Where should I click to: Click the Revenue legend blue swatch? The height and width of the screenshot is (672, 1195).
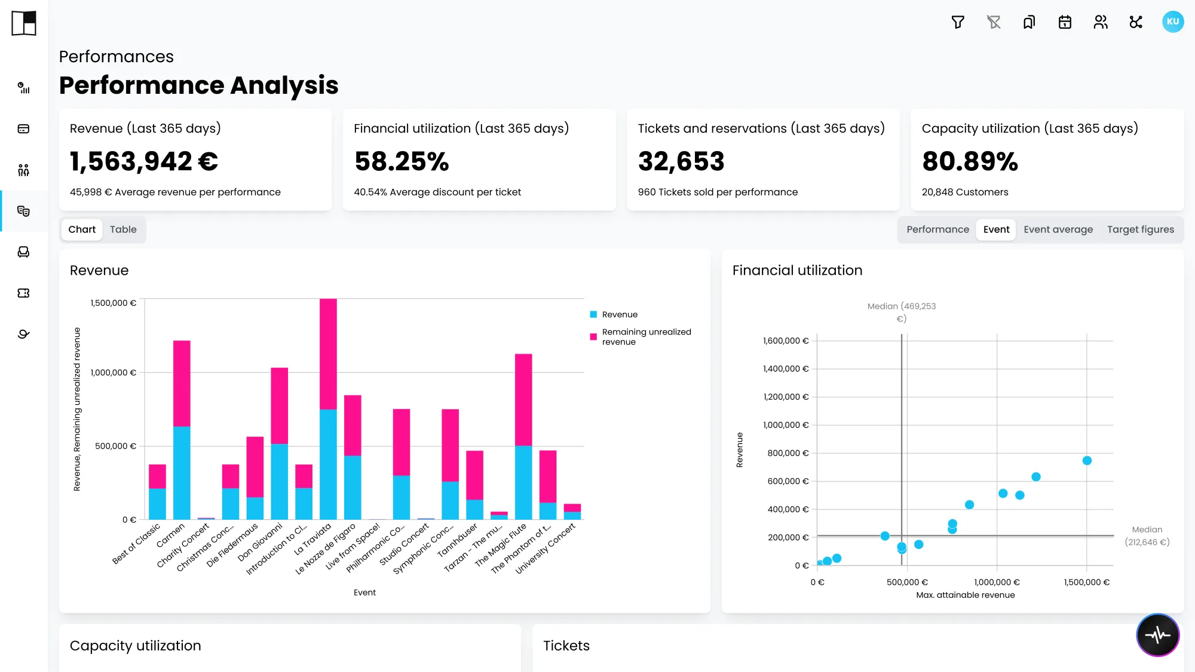(593, 314)
